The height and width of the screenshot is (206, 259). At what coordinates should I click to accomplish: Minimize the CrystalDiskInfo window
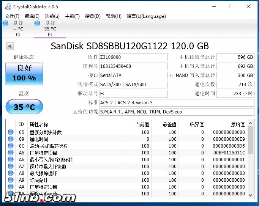[x=214, y=6]
